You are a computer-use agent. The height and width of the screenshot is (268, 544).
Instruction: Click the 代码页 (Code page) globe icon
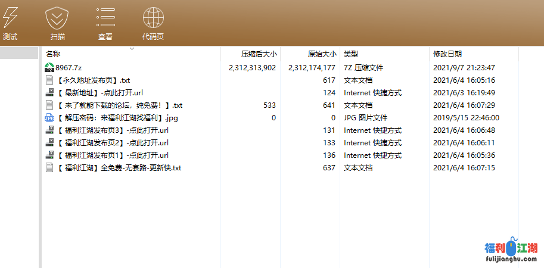pyautogui.click(x=153, y=18)
